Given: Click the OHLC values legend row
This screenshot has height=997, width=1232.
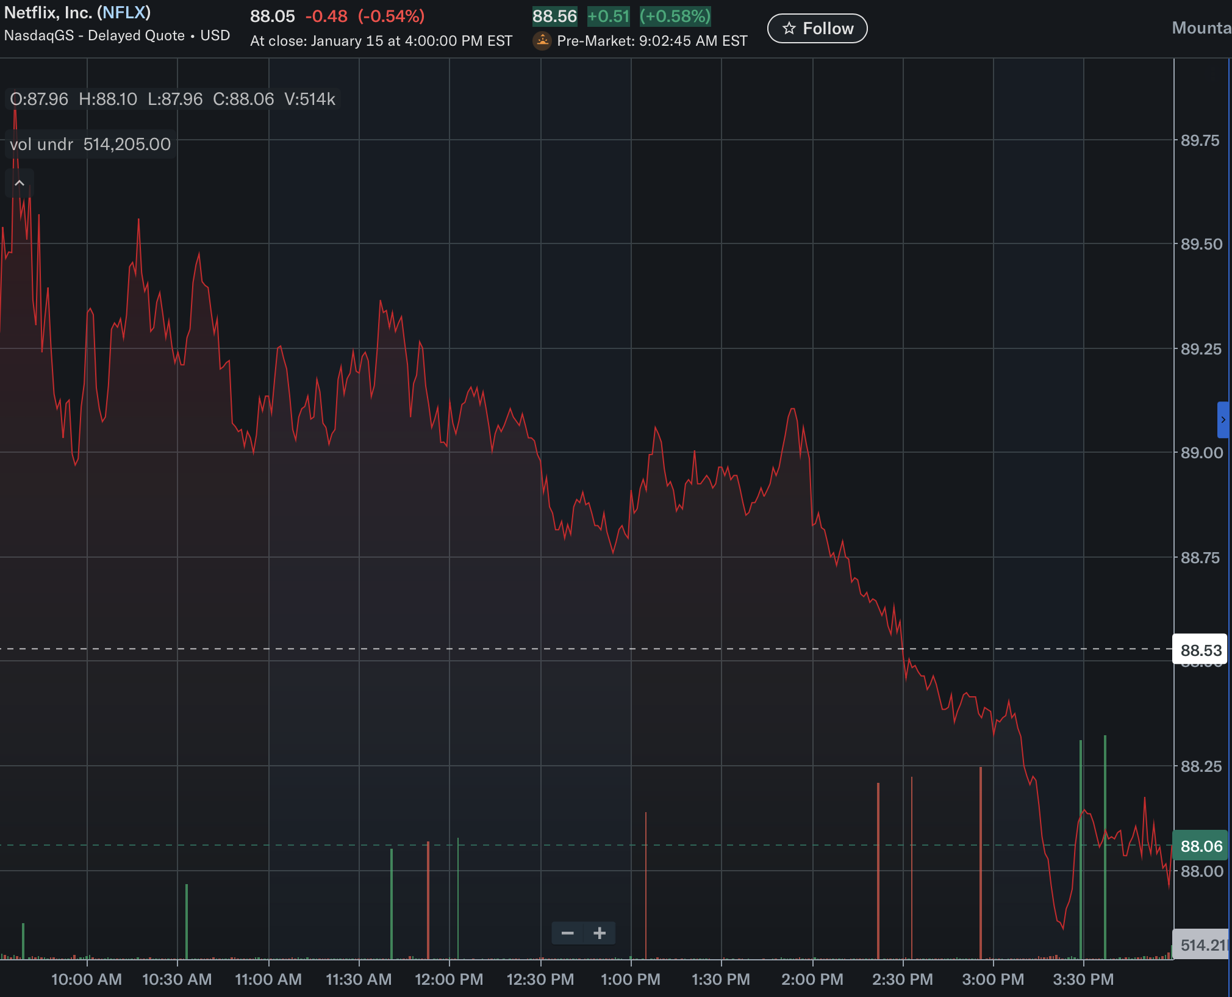Looking at the screenshot, I should point(173,99).
